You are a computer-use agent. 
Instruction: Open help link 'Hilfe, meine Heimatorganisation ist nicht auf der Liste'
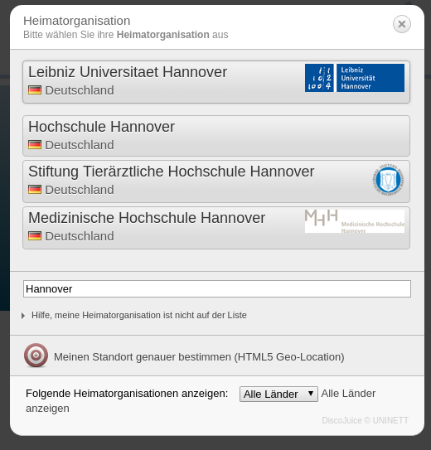[x=139, y=315]
